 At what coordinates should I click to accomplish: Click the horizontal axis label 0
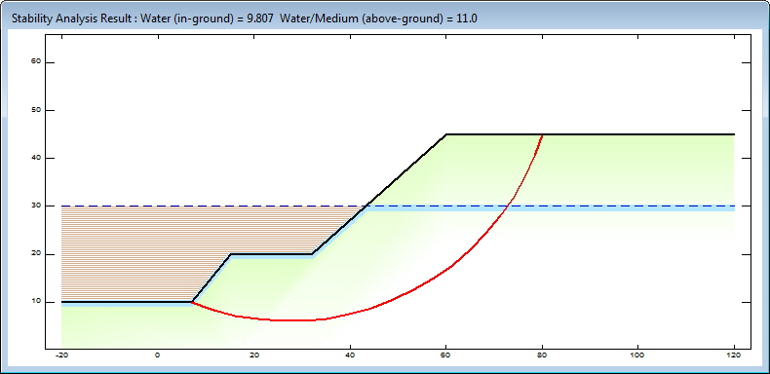pyautogui.click(x=157, y=355)
